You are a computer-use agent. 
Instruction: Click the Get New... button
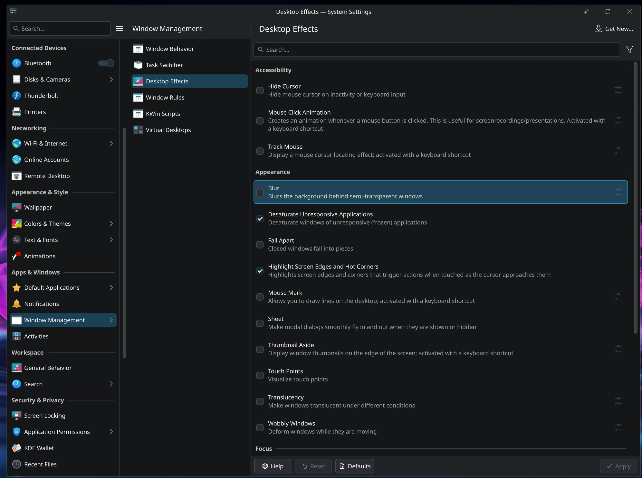click(x=614, y=29)
